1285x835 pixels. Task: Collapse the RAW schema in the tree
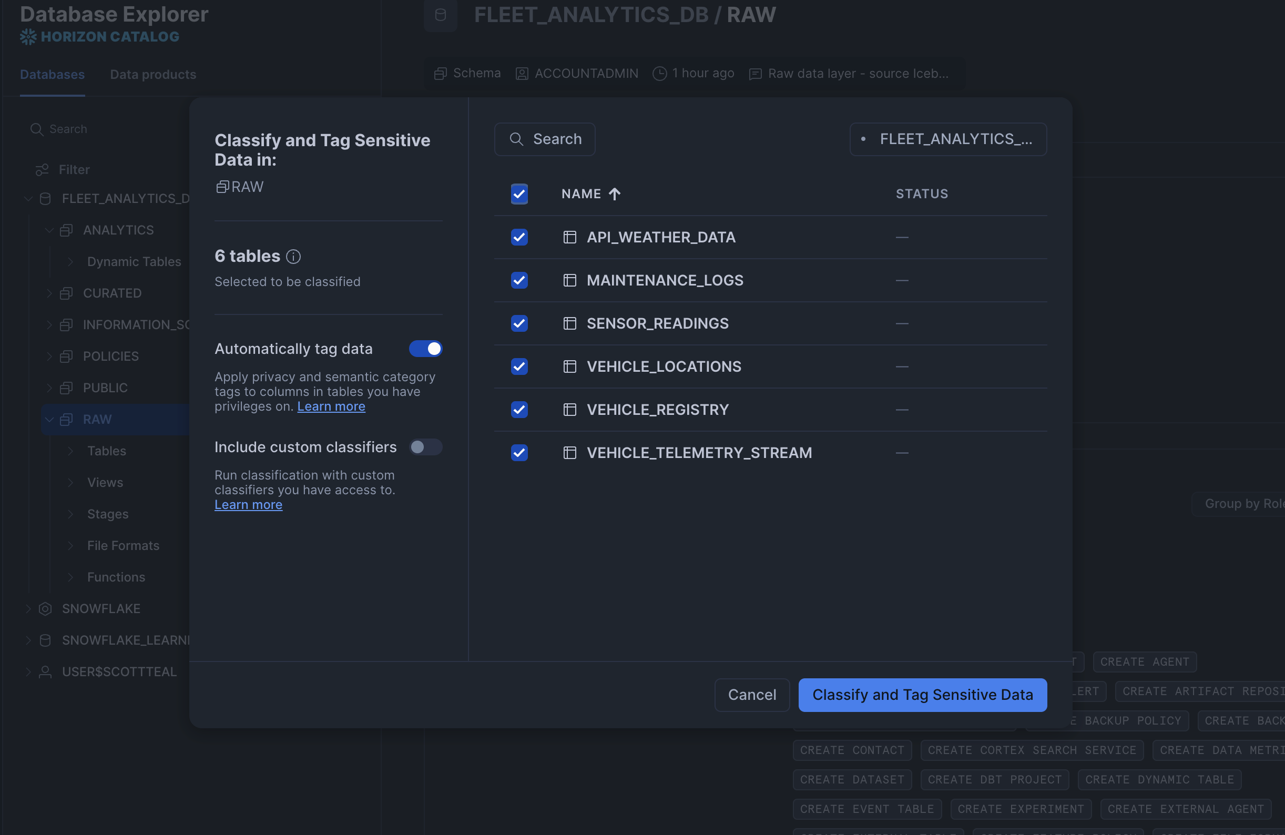[x=49, y=419]
